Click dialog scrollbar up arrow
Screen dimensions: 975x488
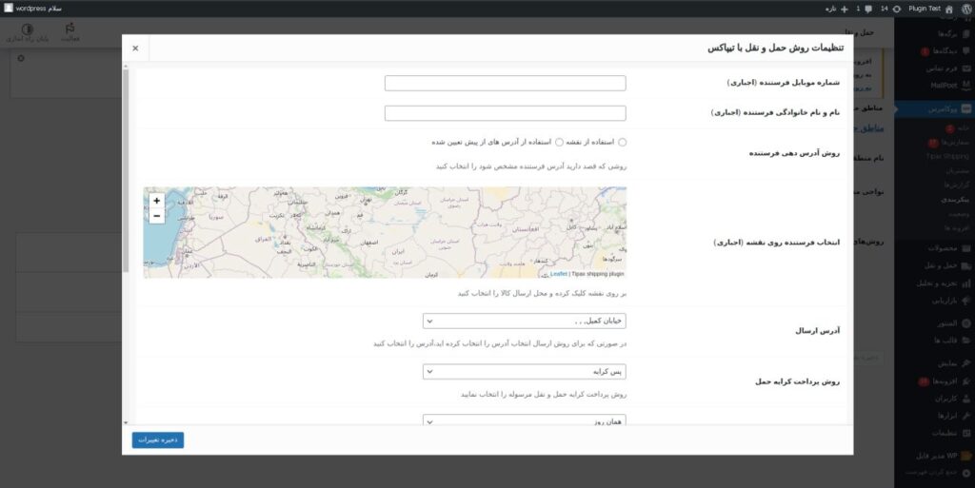click(126, 66)
